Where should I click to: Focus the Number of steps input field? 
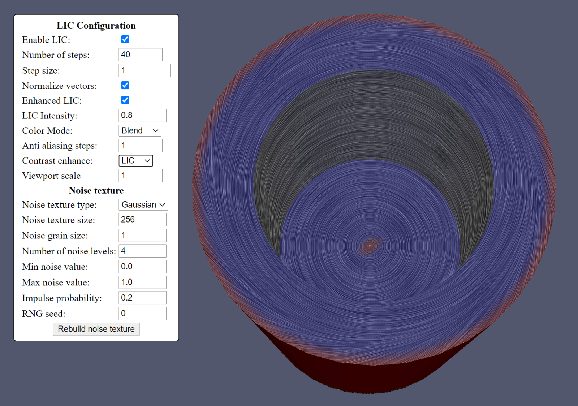click(x=141, y=55)
